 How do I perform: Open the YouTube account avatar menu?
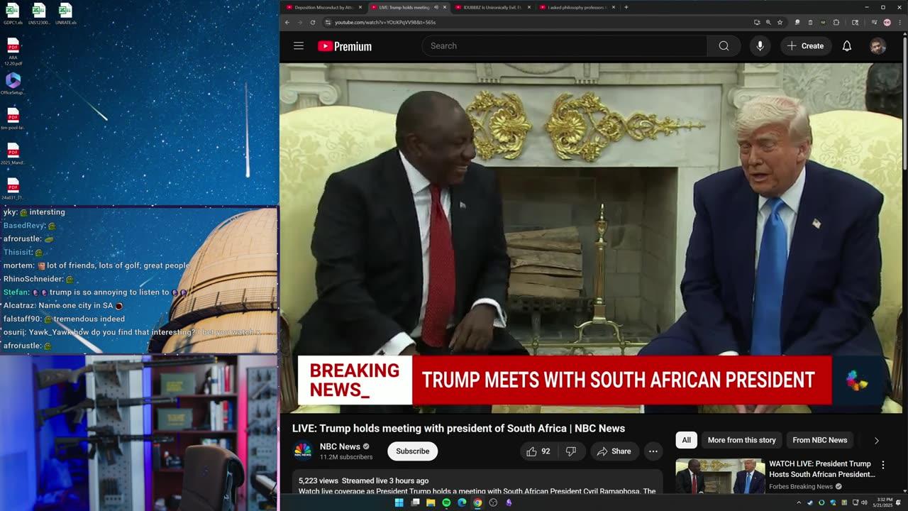(x=877, y=46)
